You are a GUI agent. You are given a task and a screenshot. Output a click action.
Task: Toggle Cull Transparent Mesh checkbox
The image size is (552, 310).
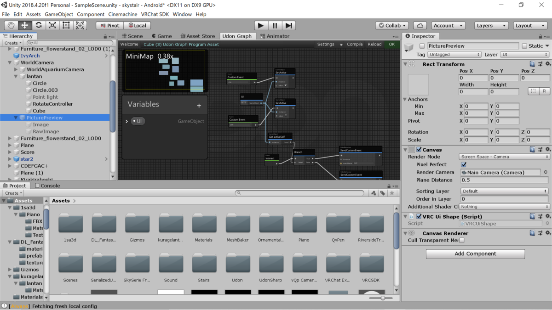pyautogui.click(x=462, y=240)
